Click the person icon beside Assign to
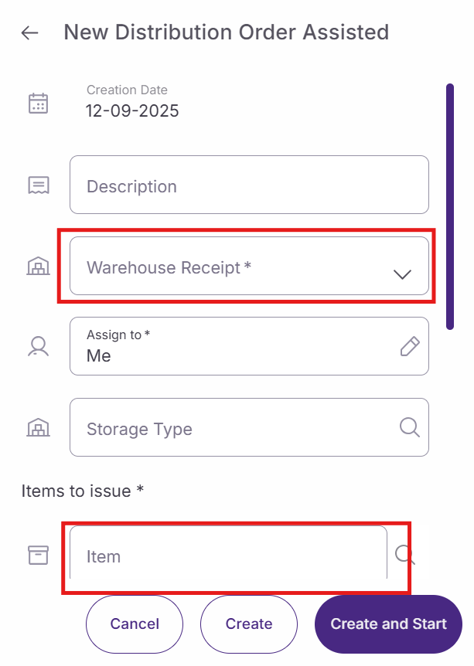Image resolution: width=474 pixels, height=666 pixels. coord(38,347)
